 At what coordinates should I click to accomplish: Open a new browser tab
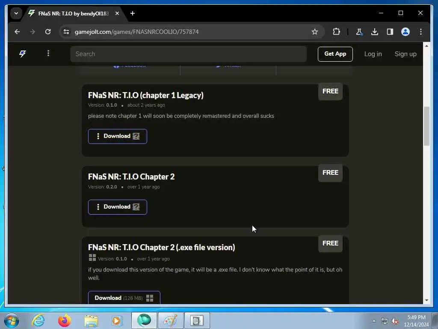[x=133, y=13]
